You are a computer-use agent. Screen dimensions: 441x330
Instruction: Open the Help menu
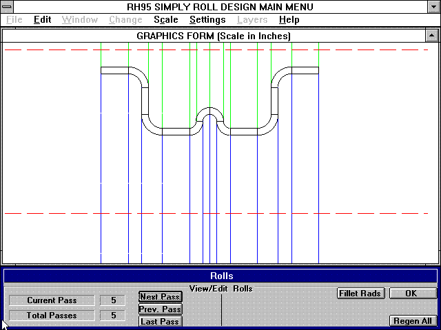coord(289,20)
